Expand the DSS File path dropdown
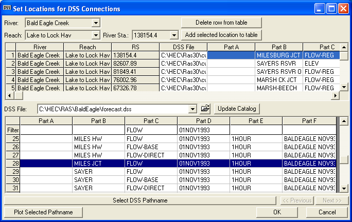This screenshot has height=222, width=352. click(x=193, y=109)
